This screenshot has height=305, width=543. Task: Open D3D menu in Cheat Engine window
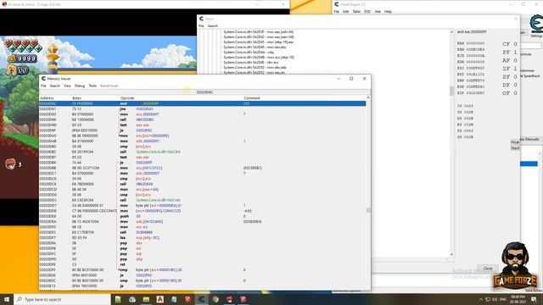click(x=367, y=11)
